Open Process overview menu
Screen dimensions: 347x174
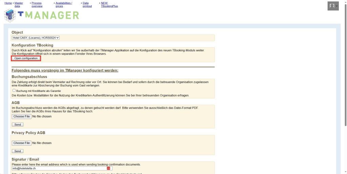coord(37,5)
